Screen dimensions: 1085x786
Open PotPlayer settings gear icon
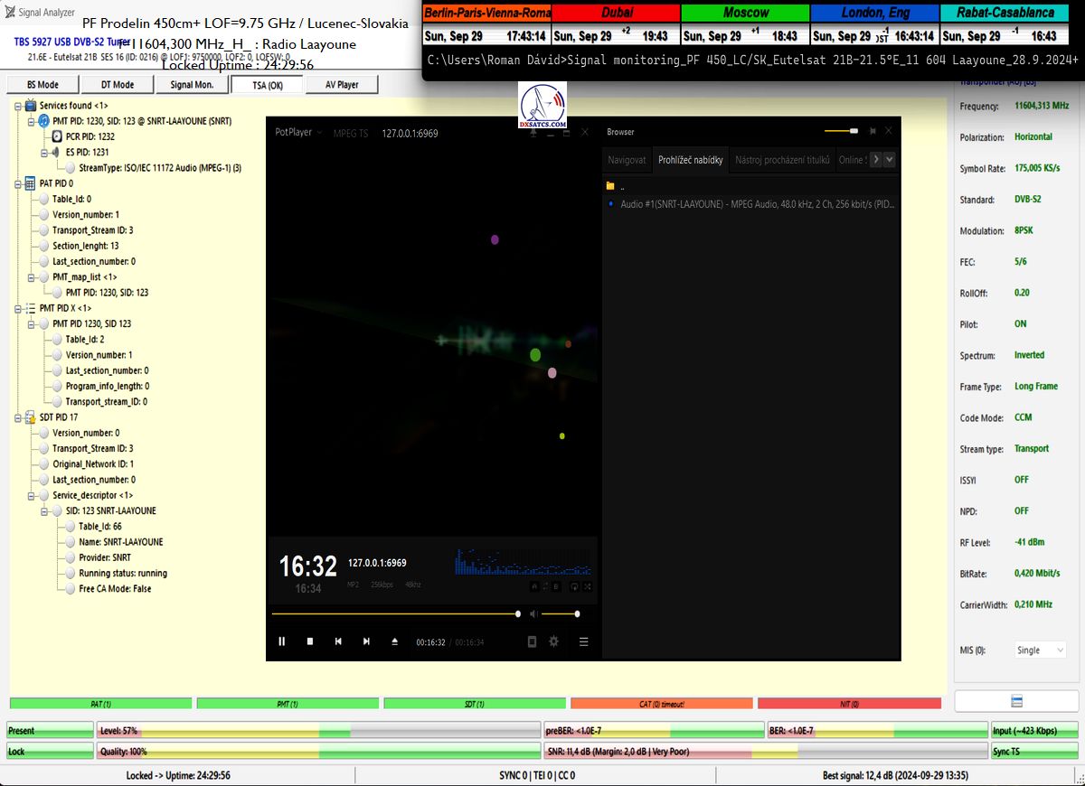553,641
